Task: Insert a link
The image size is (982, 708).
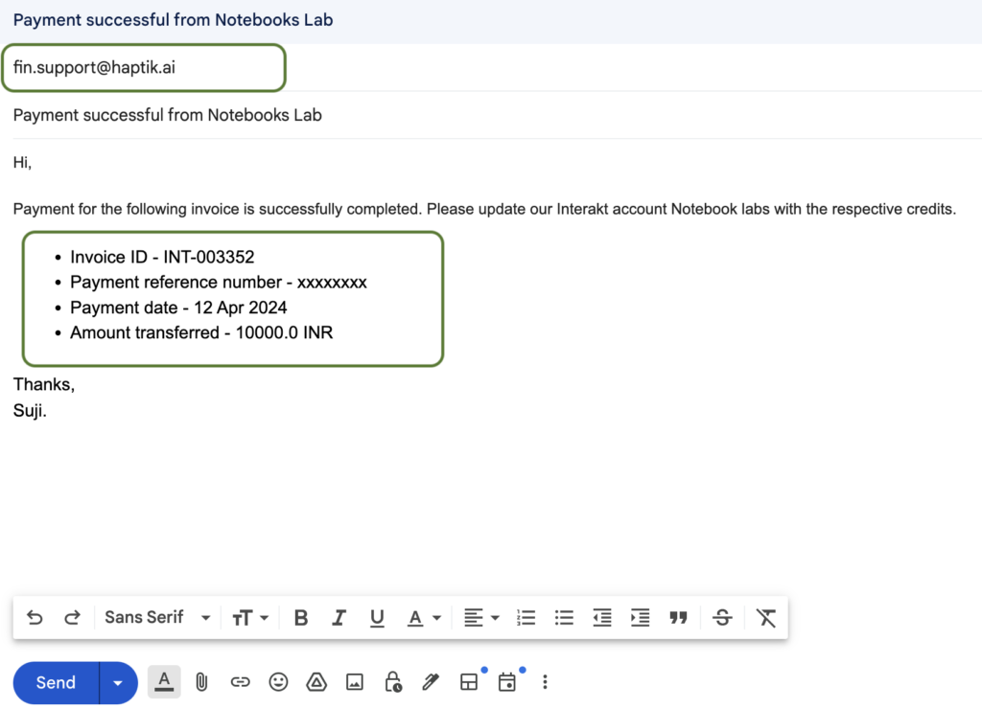Action: (240, 682)
